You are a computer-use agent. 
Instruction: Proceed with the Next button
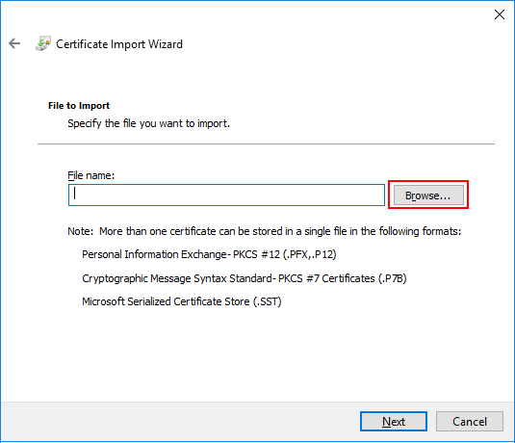coord(394,421)
